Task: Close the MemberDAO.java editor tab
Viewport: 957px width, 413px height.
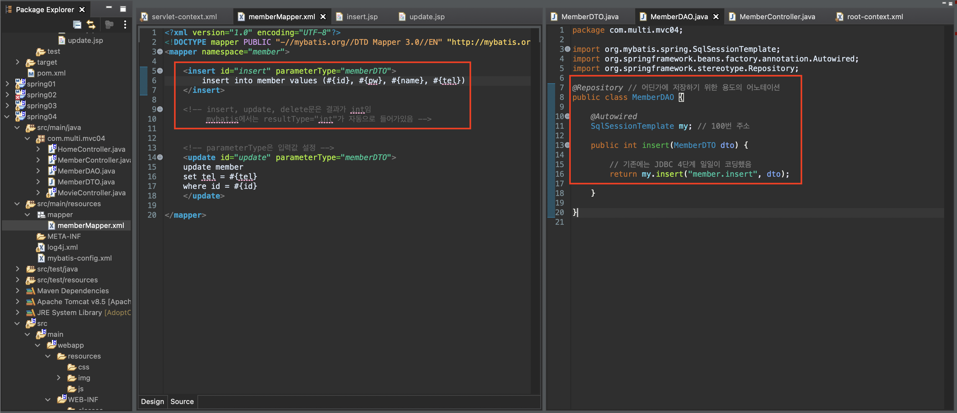Action: click(x=716, y=17)
